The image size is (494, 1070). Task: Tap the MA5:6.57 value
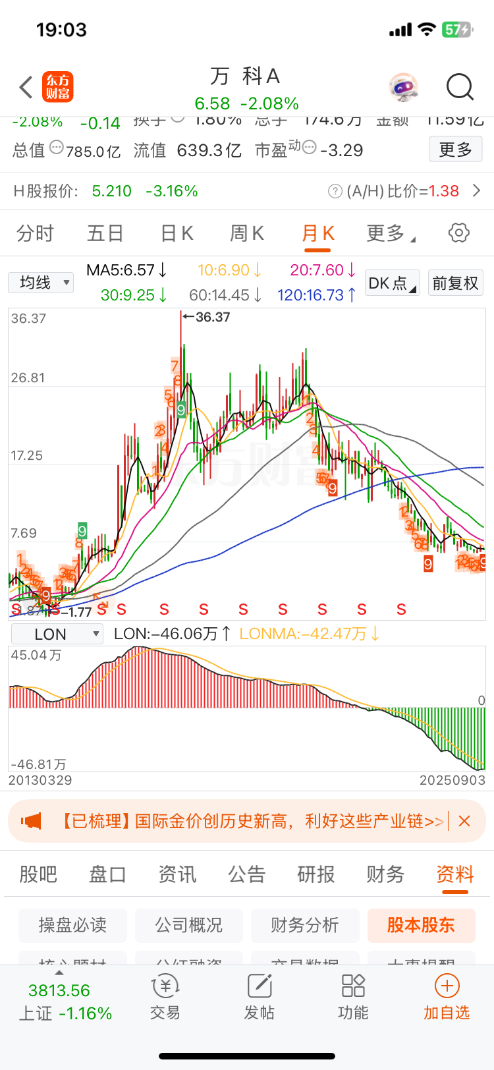[x=127, y=270]
